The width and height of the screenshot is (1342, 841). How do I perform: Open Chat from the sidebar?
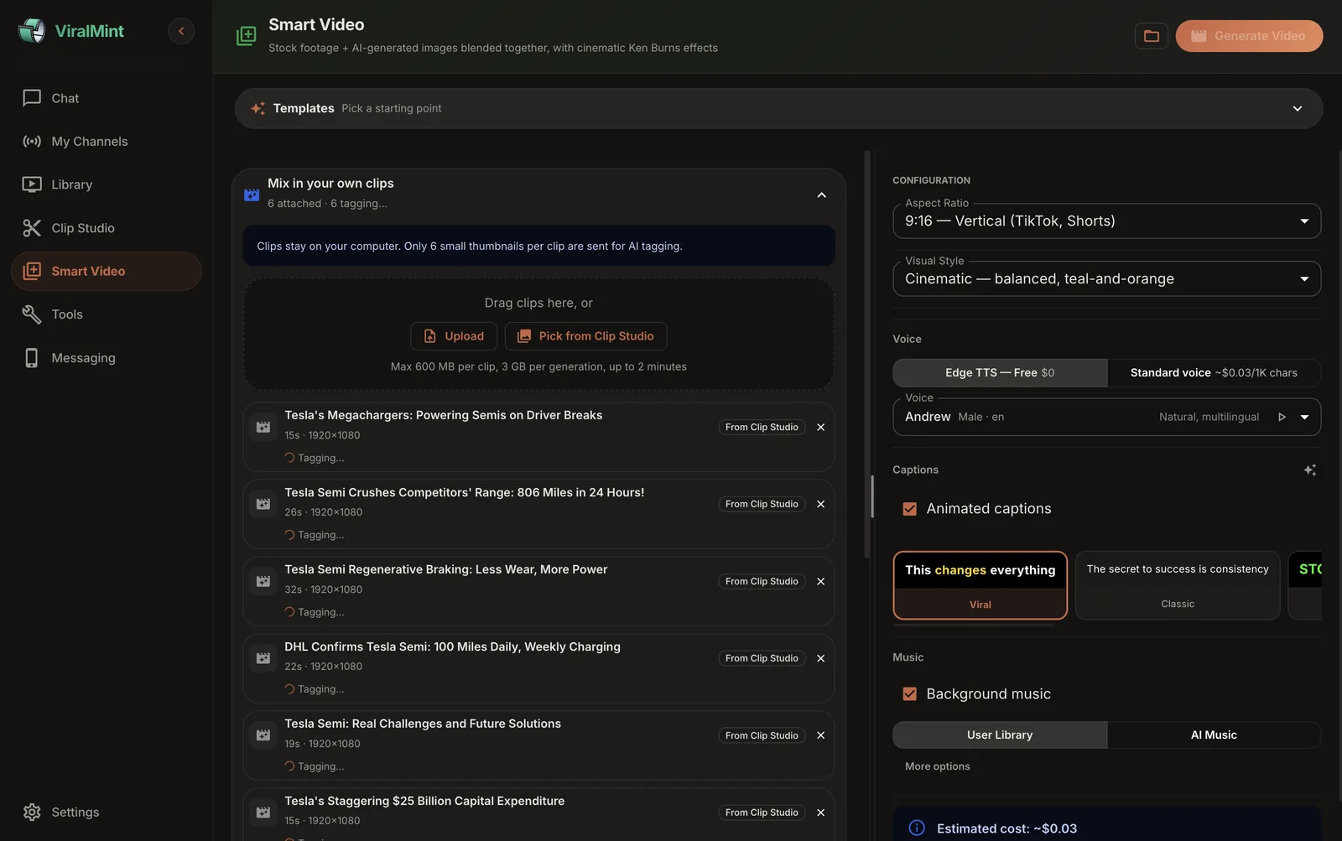point(106,98)
